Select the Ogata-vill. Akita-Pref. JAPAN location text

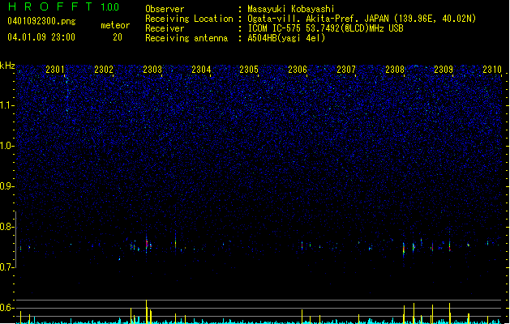[362, 19]
